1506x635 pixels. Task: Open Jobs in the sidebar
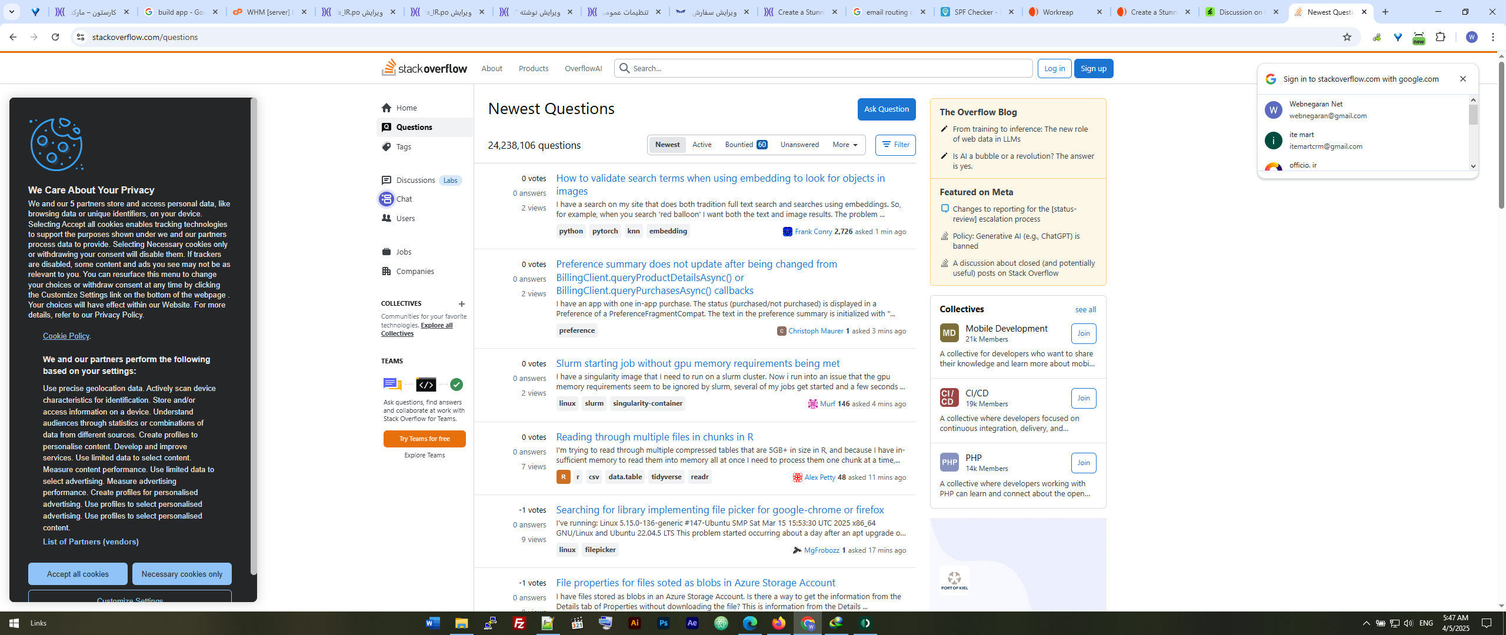[404, 252]
